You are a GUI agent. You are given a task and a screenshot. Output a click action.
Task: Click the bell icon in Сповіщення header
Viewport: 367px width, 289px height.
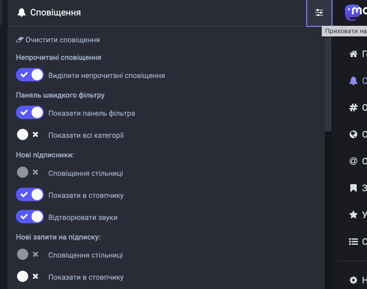22,12
